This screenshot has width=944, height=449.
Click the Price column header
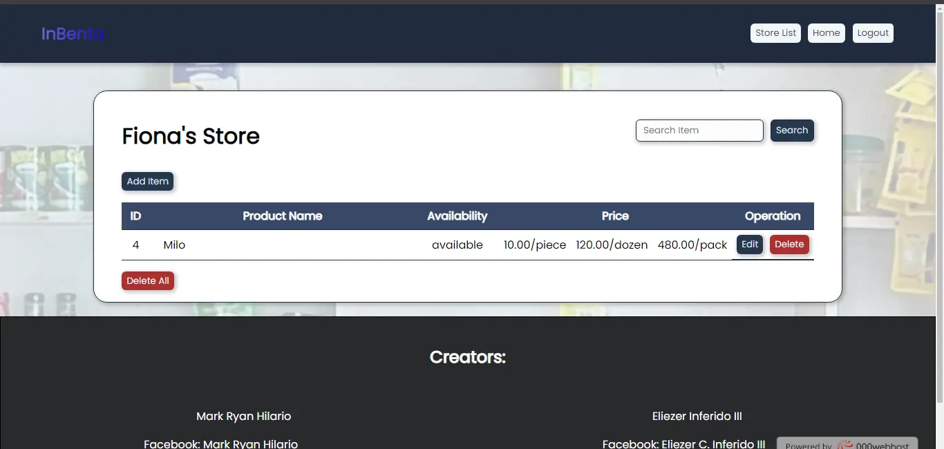tap(614, 216)
